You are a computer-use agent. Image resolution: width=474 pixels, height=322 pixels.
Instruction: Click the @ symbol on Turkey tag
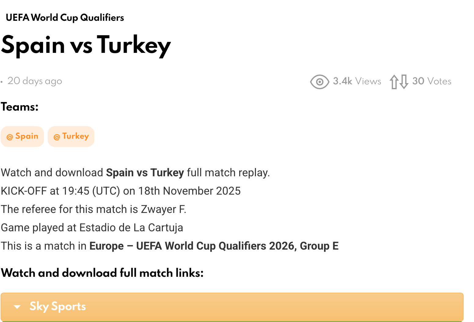(57, 137)
